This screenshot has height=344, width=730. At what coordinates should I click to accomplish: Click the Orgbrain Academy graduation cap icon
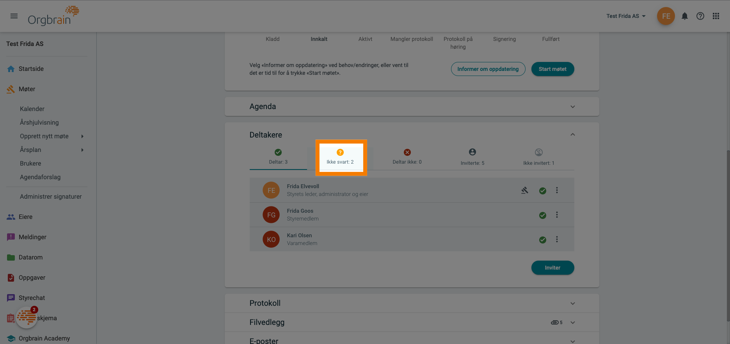tap(11, 339)
